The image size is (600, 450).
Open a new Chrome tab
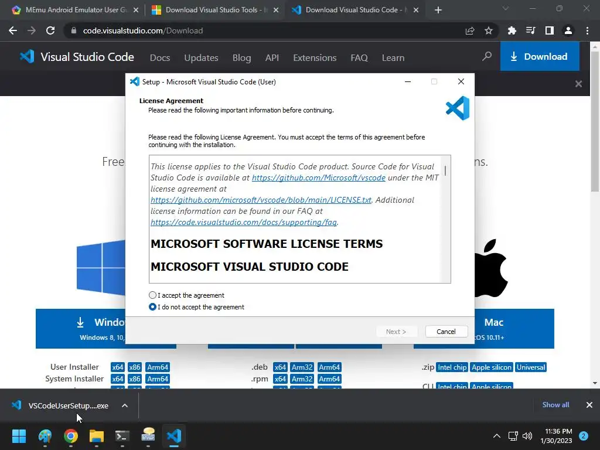click(438, 10)
